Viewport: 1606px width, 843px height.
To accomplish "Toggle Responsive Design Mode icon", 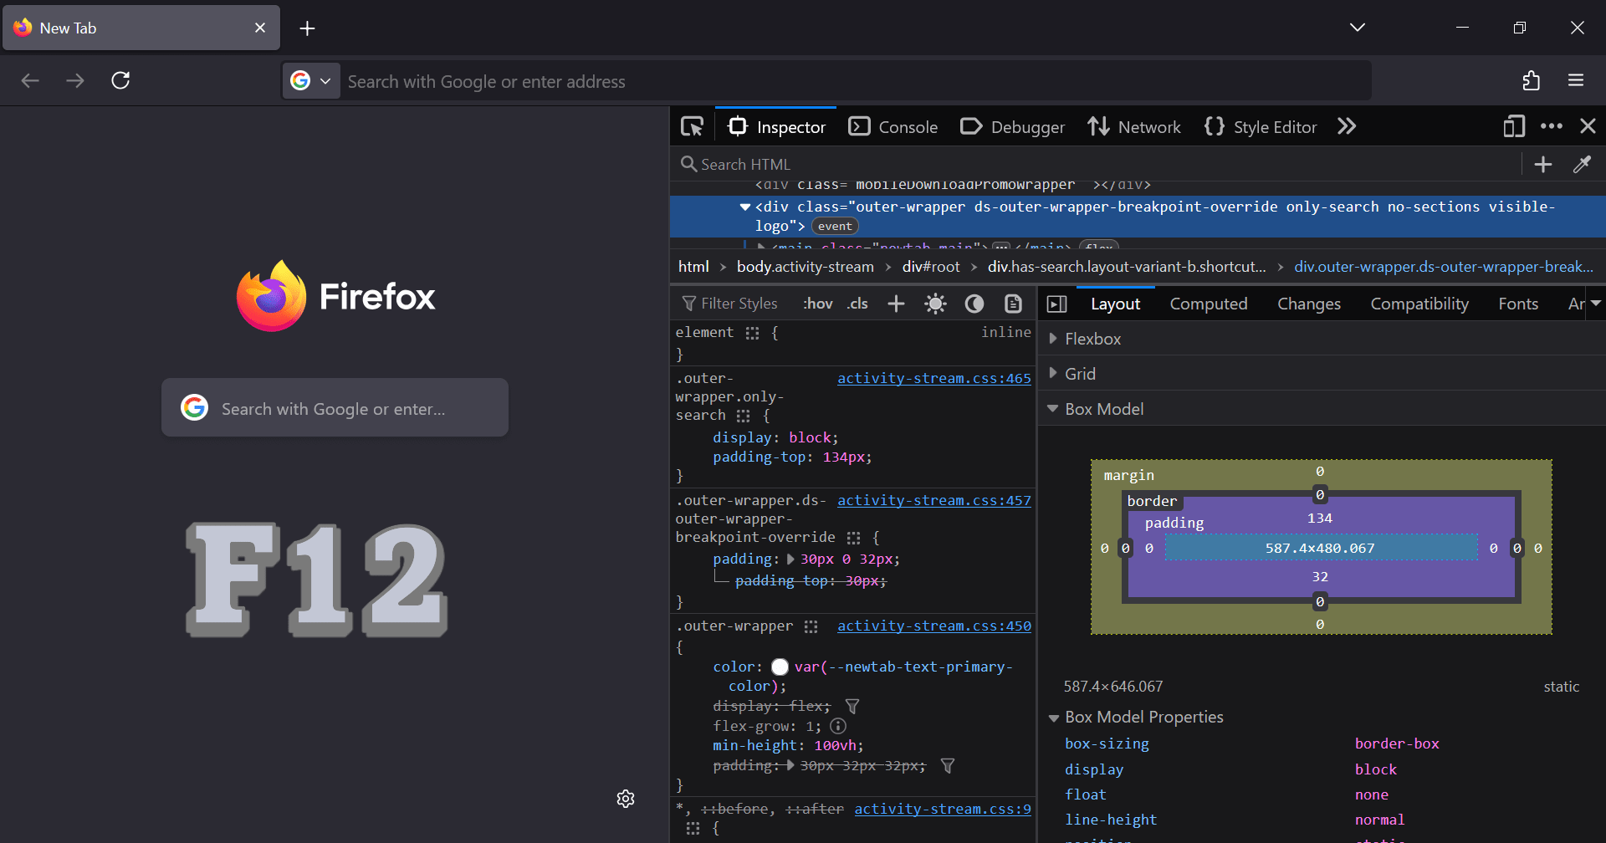I will pyautogui.click(x=1514, y=126).
